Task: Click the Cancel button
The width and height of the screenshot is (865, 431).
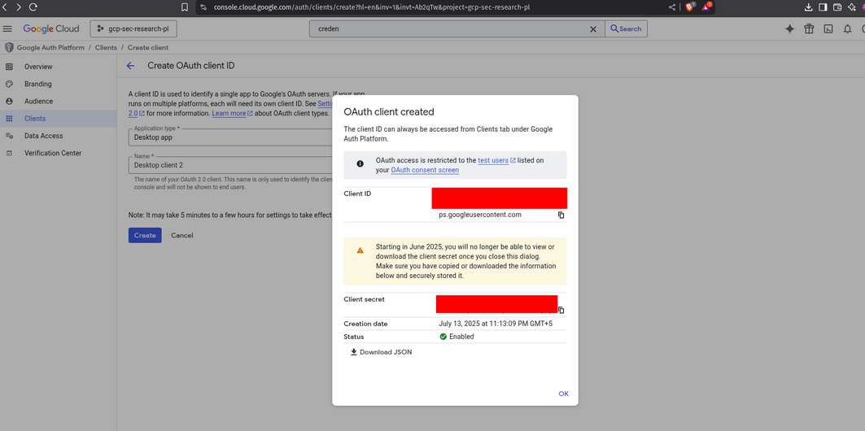Action: [182, 235]
